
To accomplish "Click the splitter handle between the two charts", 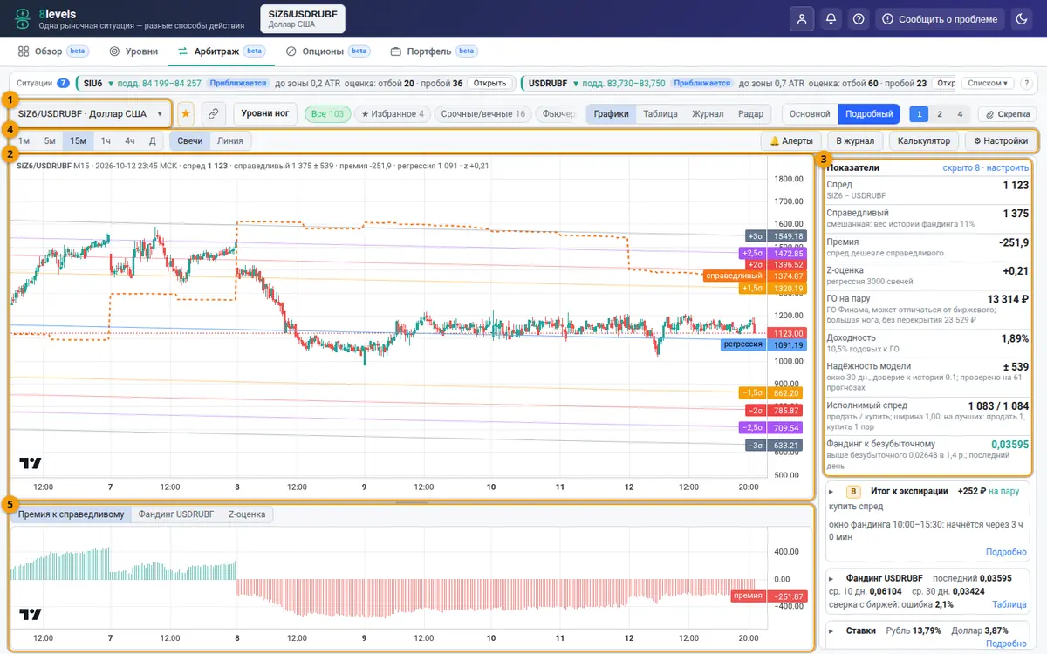I will (413, 502).
